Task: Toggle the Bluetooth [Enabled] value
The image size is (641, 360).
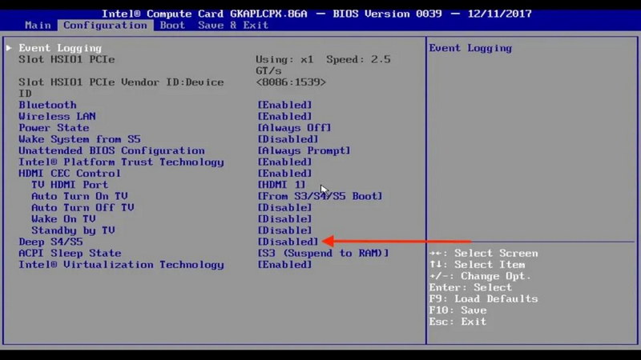Action: pyautogui.click(x=284, y=105)
